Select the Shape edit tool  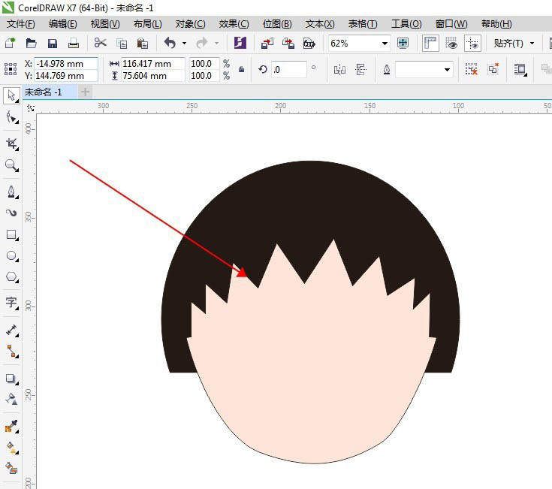[x=11, y=117]
